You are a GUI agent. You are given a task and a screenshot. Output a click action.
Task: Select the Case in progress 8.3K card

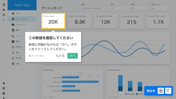point(80,21)
